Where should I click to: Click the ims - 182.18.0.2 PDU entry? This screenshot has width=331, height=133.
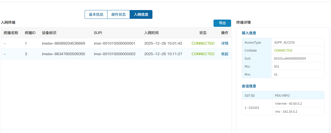pyautogui.click(x=286, y=111)
